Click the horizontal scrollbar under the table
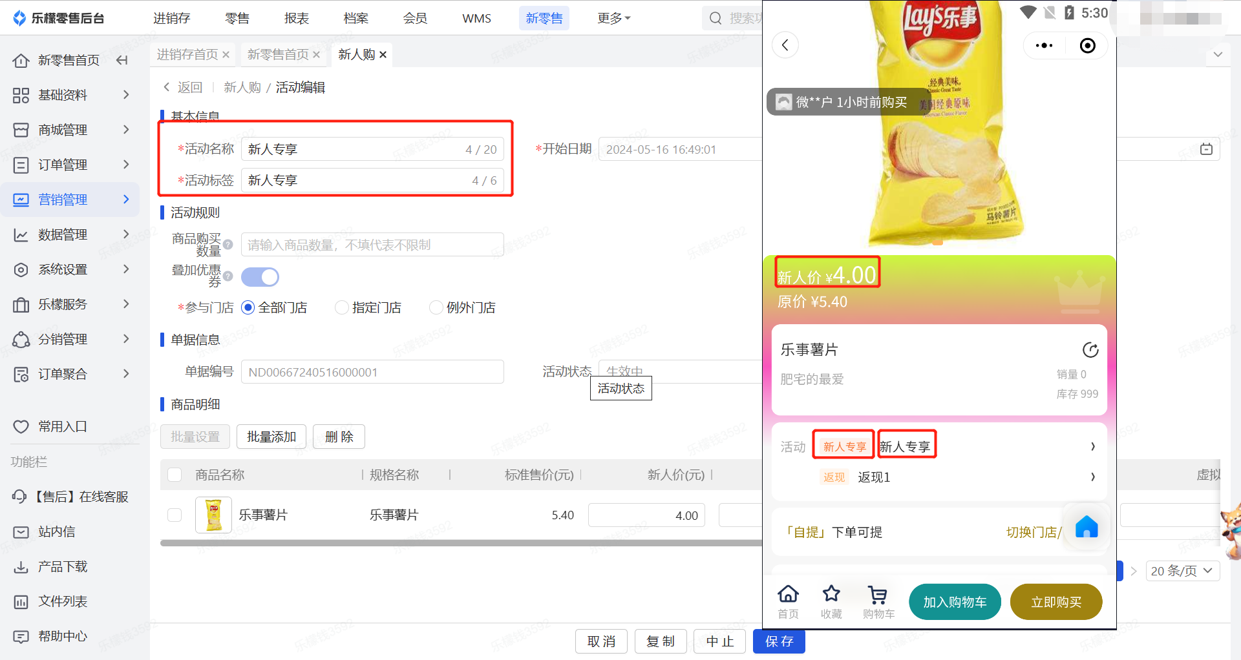The width and height of the screenshot is (1241, 660). click(x=461, y=543)
